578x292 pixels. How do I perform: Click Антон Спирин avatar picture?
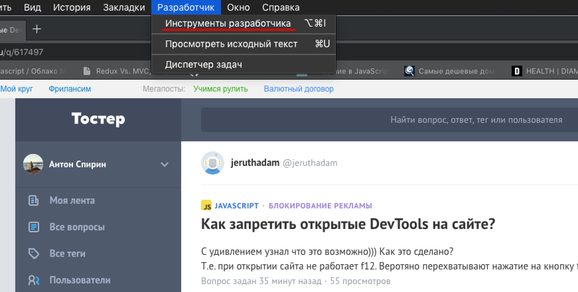(x=33, y=164)
